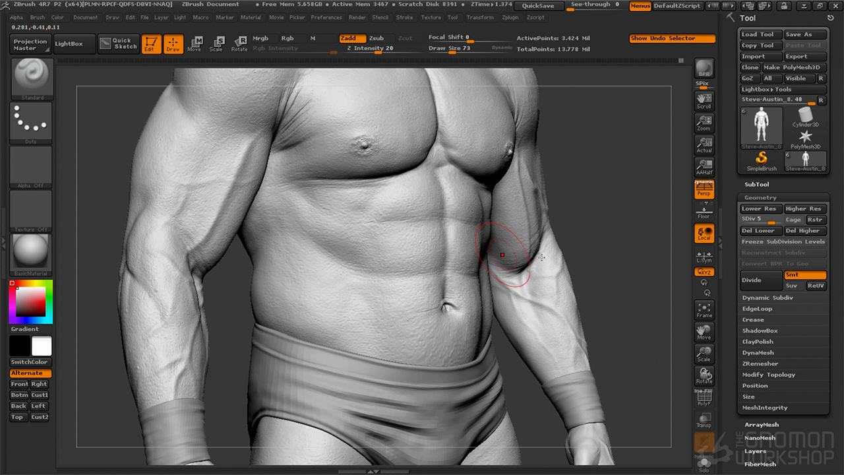This screenshot has height=475, width=844.
Task: Click the Actual size icon
Action: tap(704, 144)
